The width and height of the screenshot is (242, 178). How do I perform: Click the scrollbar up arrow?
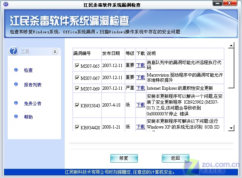231,45
